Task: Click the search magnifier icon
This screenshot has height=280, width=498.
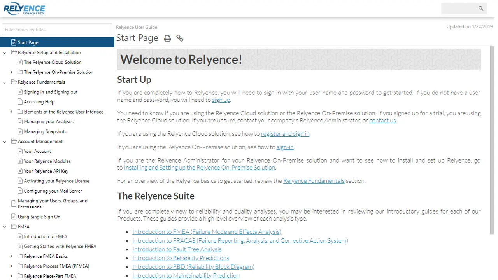Action: 481,9
